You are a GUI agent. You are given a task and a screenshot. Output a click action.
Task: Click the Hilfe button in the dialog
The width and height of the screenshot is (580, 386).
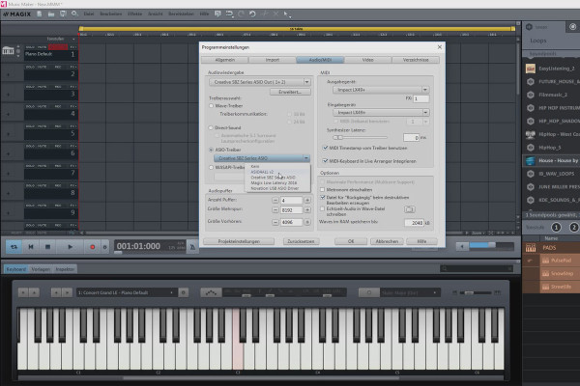(x=421, y=241)
